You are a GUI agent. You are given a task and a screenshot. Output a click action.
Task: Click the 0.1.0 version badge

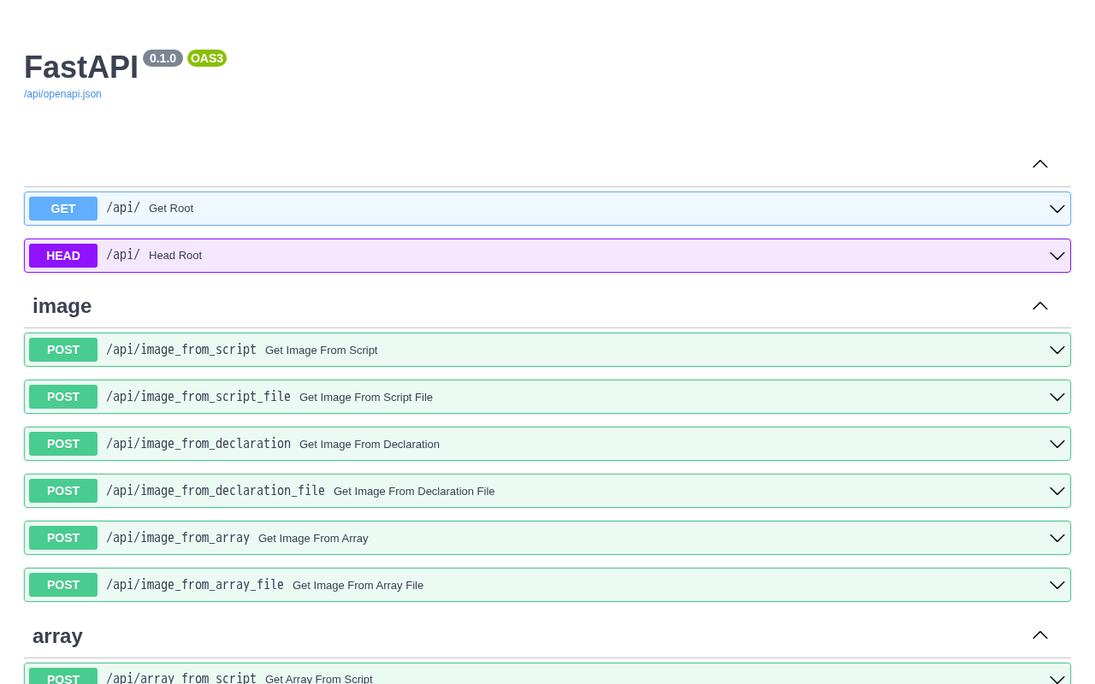[163, 58]
